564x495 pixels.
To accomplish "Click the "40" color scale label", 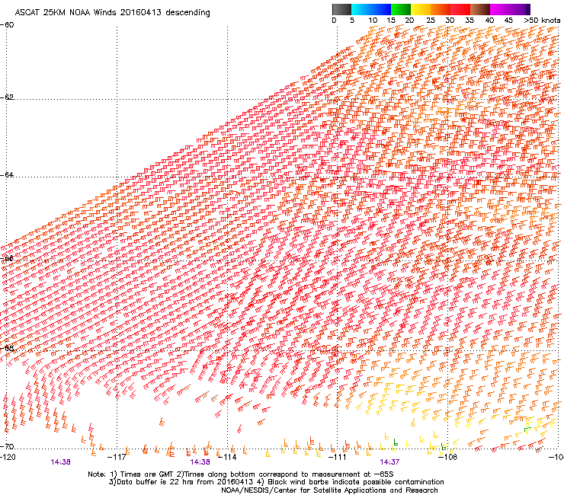I will [x=489, y=21].
